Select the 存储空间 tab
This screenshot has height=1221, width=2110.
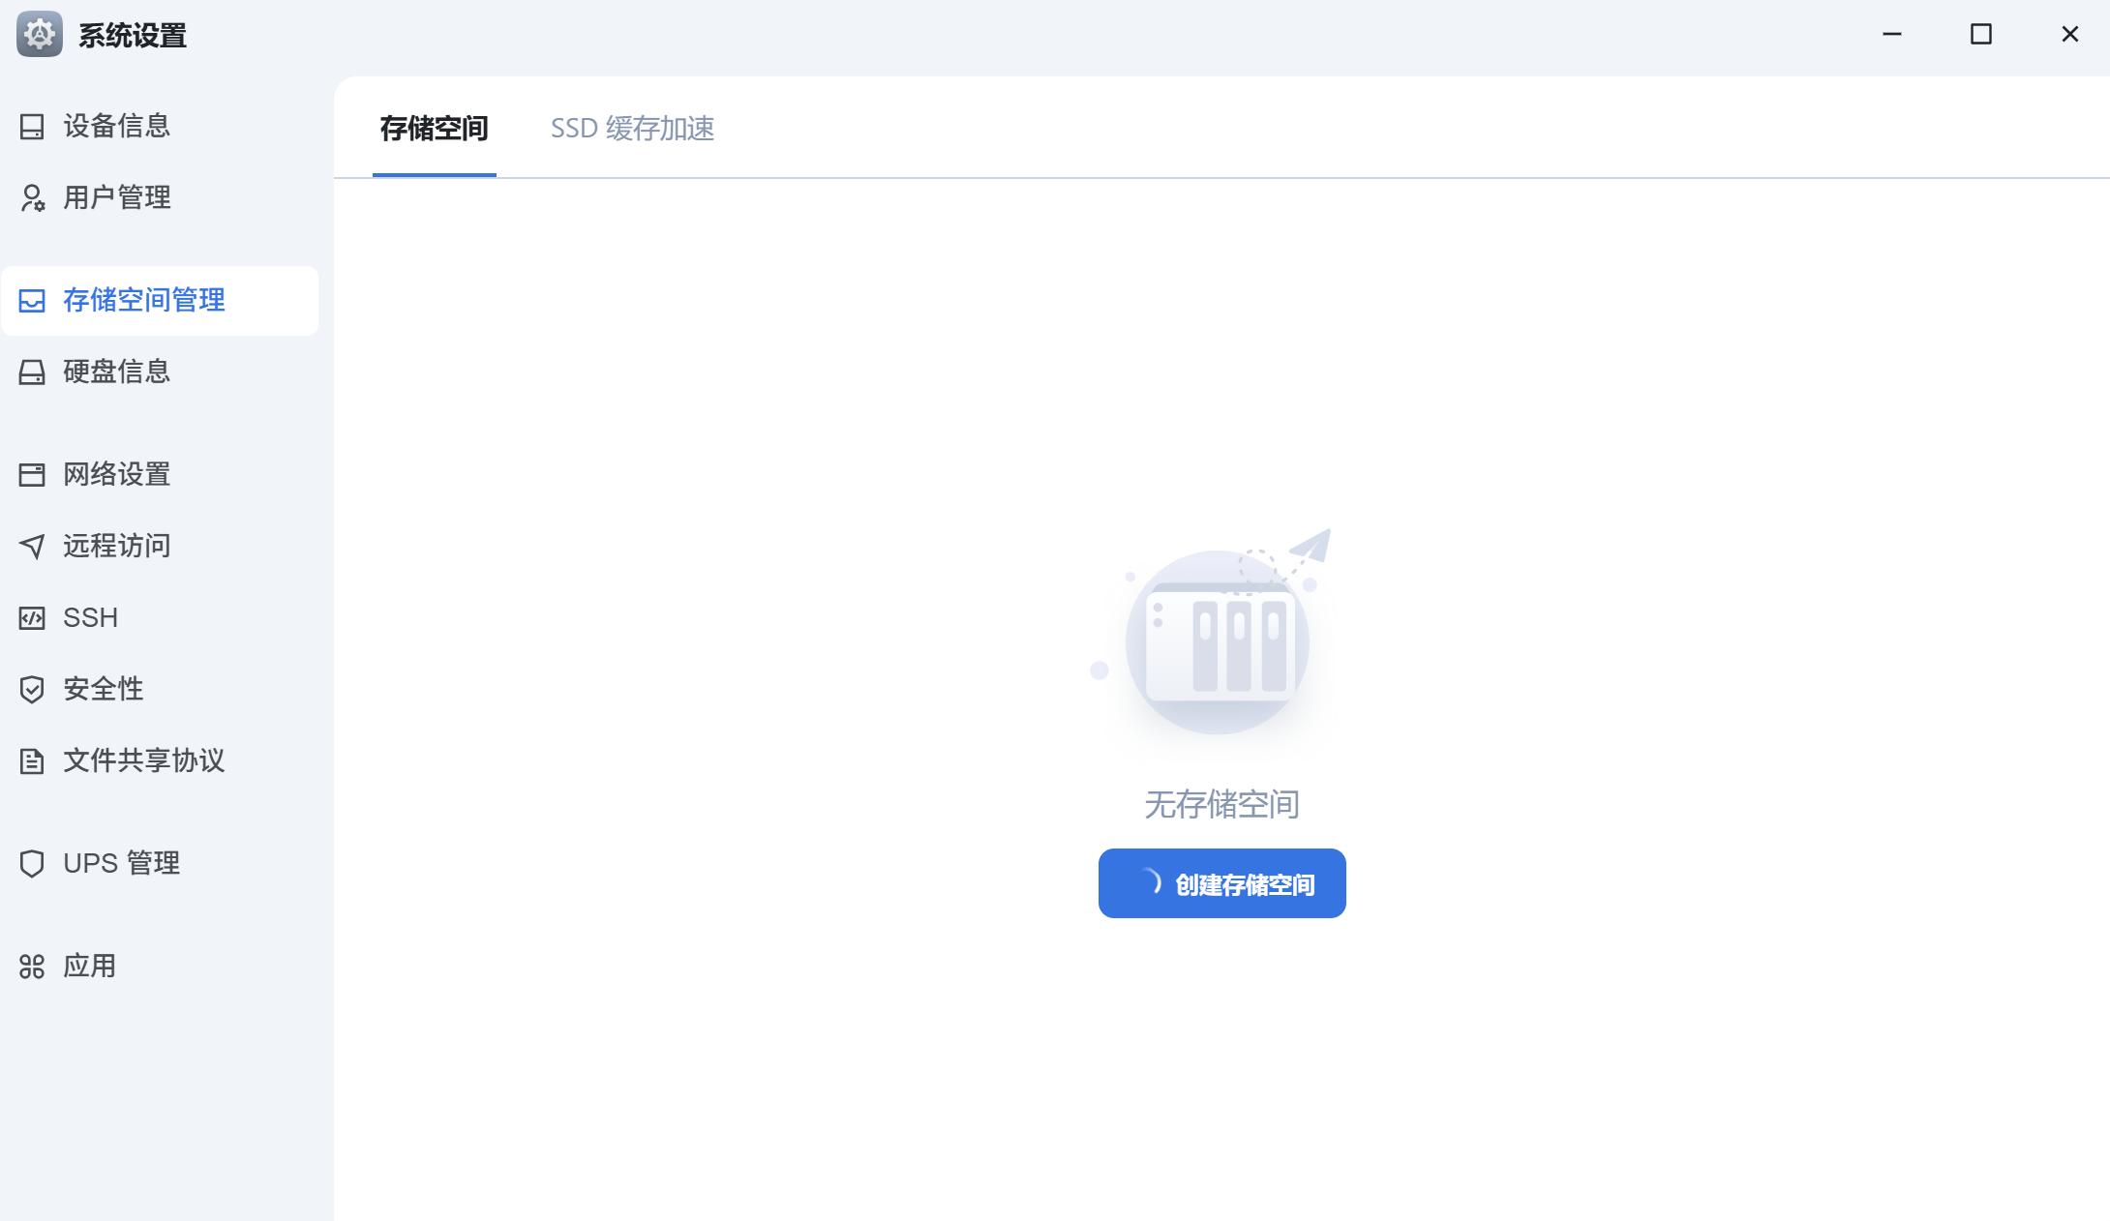tap(434, 129)
